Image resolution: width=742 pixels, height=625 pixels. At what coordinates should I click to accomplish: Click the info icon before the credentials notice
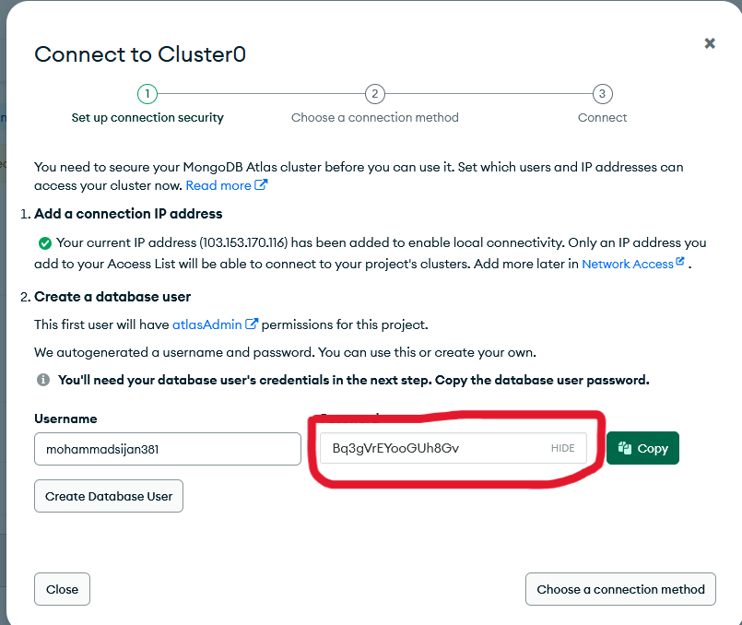(x=42, y=380)
